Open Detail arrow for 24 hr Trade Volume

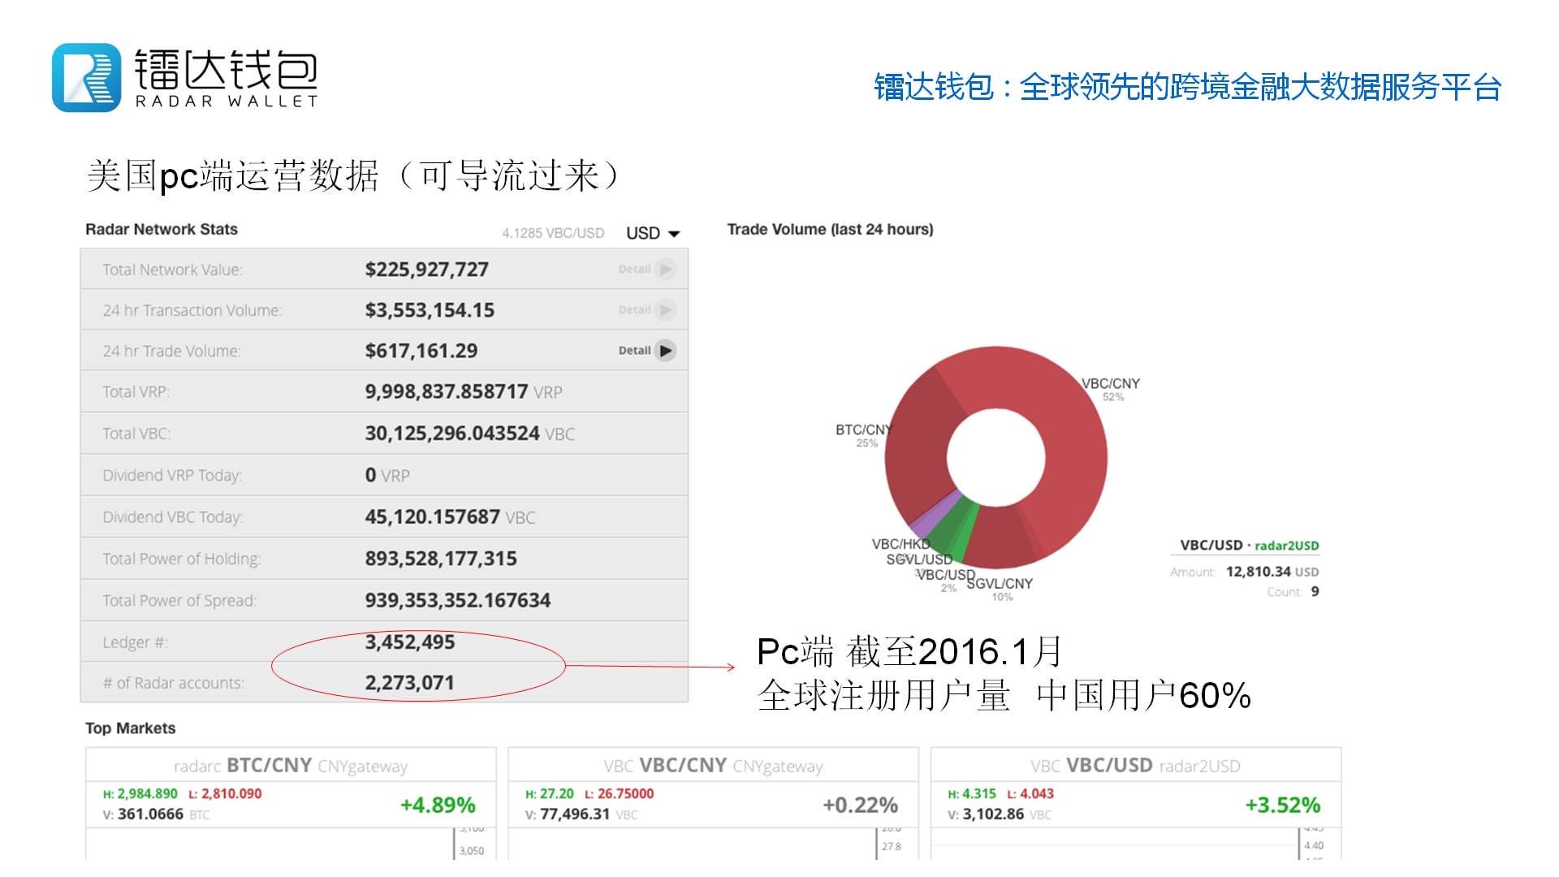(665, 351)
